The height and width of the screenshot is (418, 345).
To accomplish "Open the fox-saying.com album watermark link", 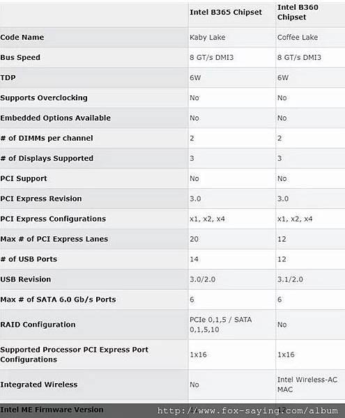I will pyautogui.click(x=247, y=410).
